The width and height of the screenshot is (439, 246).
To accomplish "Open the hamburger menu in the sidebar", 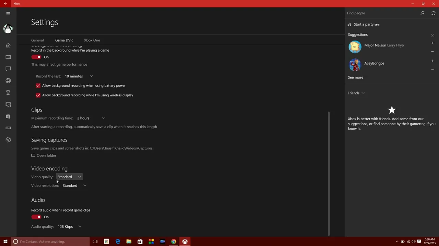I will [8, 13].
